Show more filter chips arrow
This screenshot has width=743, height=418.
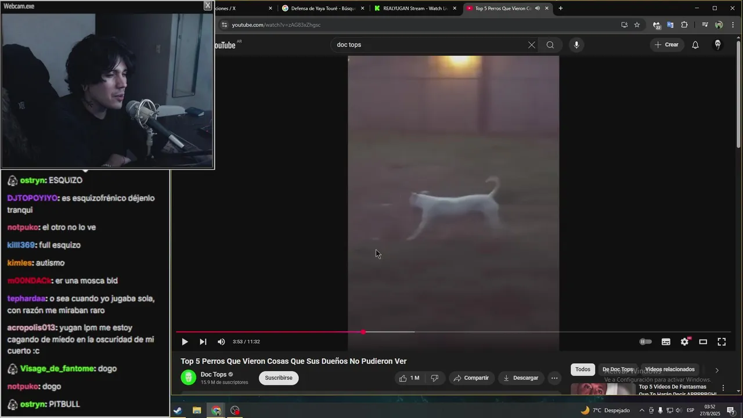pyautogui.click(x=717, y=370)
